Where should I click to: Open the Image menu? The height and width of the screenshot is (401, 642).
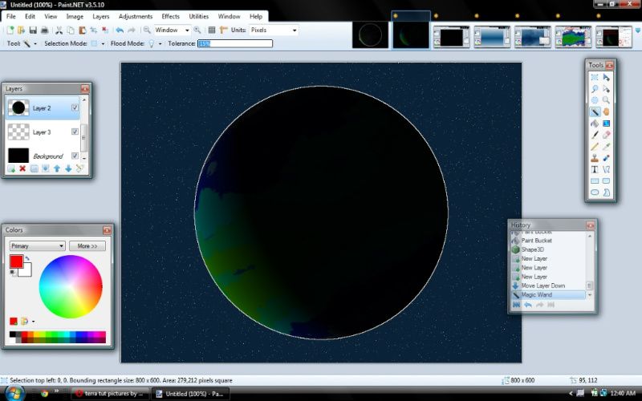point(75,16)
